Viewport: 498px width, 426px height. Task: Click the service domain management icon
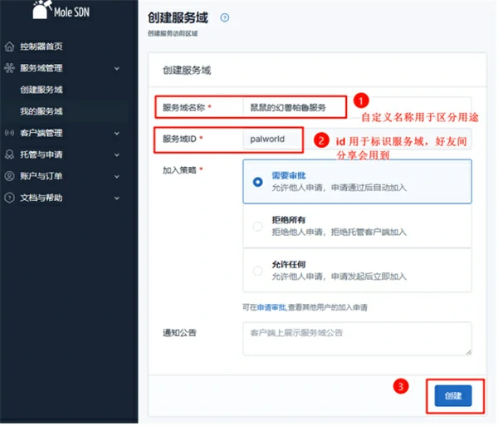pyautogui.click(x=9, y=68)
